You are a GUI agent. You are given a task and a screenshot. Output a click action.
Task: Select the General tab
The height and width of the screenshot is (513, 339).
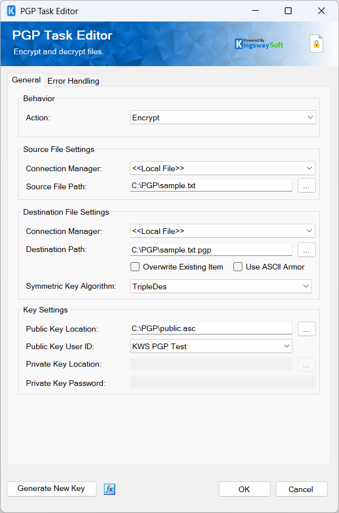26,80
